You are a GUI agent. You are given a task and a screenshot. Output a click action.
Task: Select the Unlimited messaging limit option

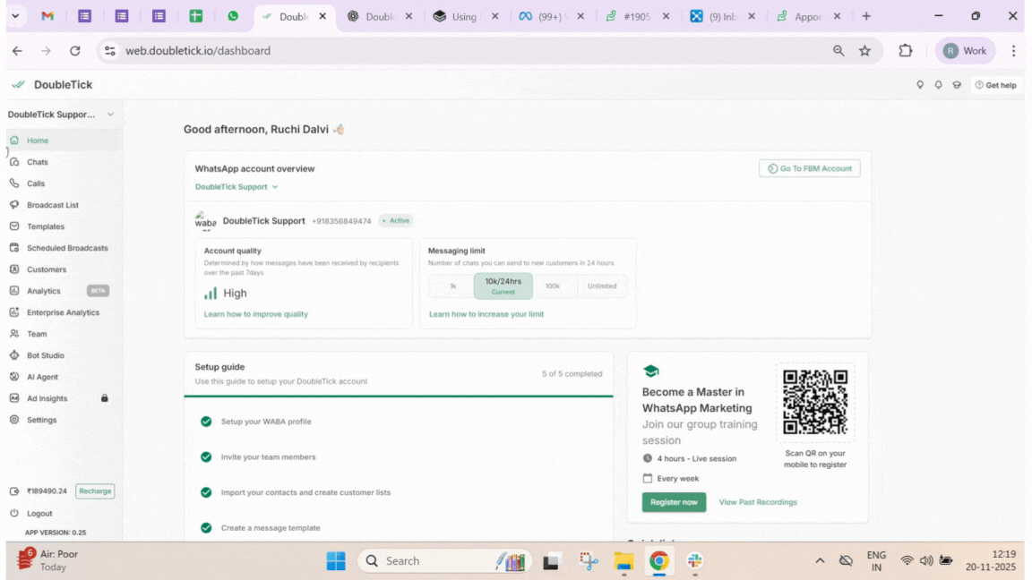click(x=602, y=286)
